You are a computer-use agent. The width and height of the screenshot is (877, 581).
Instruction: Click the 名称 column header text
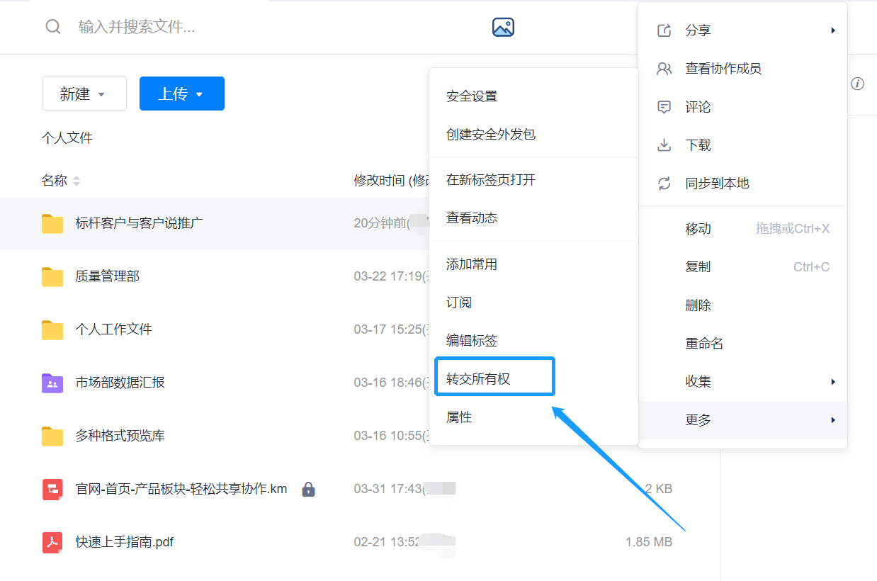point(55,181)
